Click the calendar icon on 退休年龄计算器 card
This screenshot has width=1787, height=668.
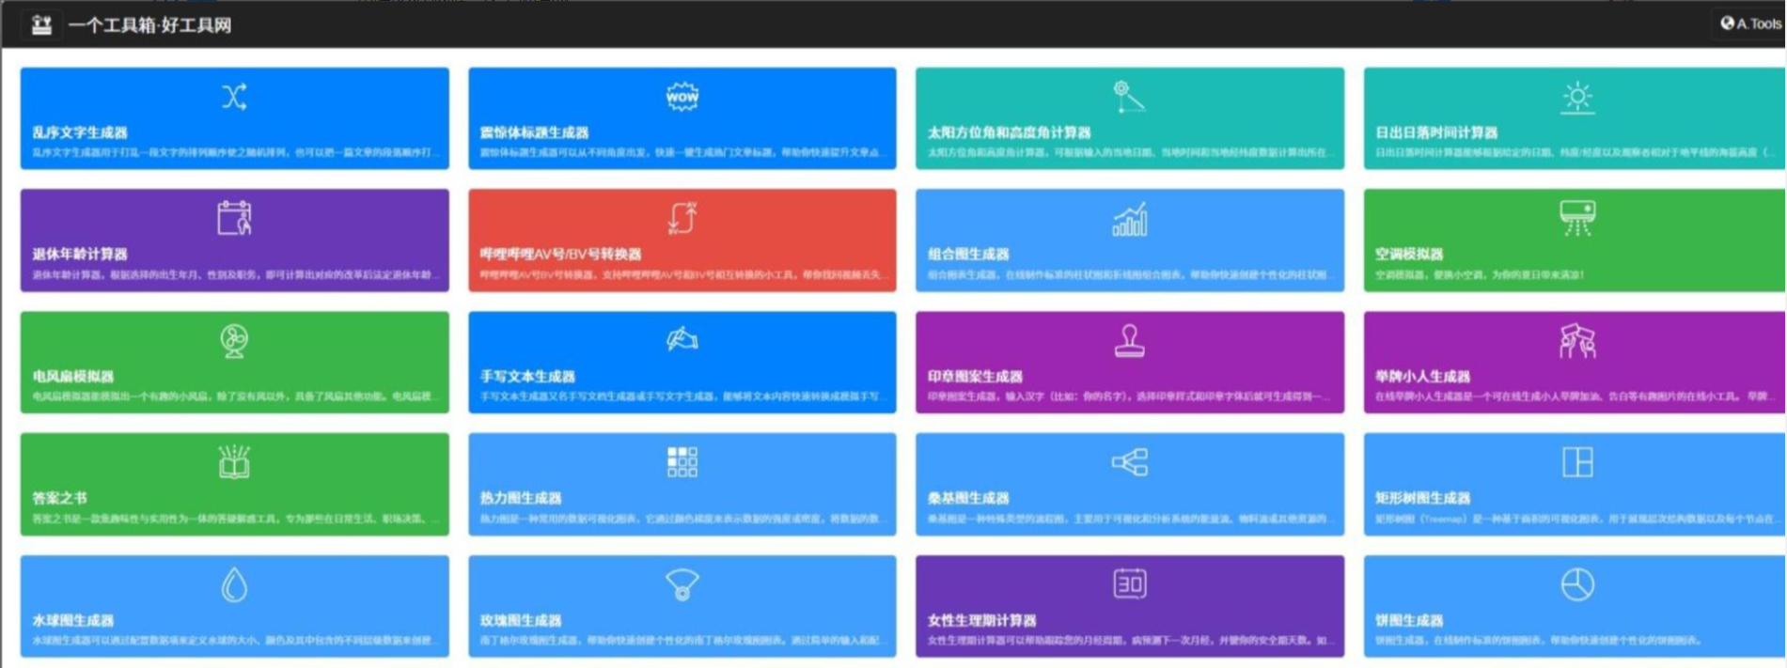coord(234,218)
